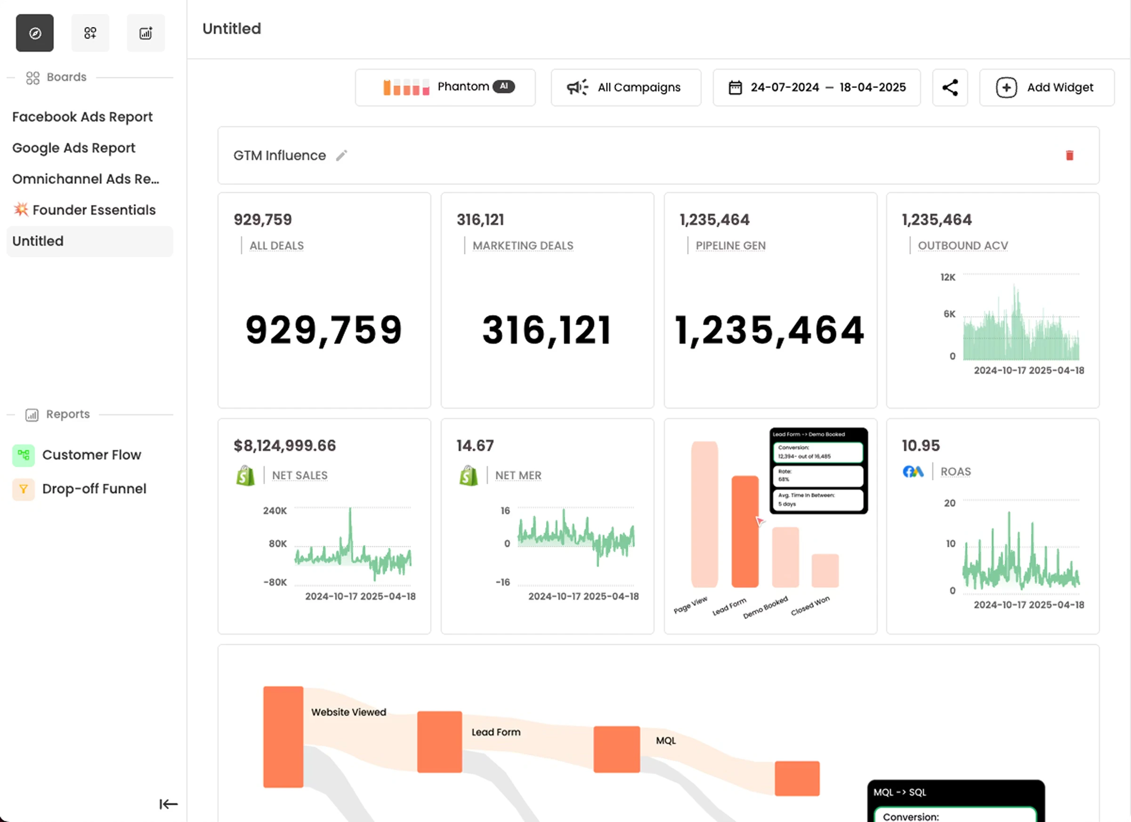Click the add board grid icon

(x=90, y=33)
